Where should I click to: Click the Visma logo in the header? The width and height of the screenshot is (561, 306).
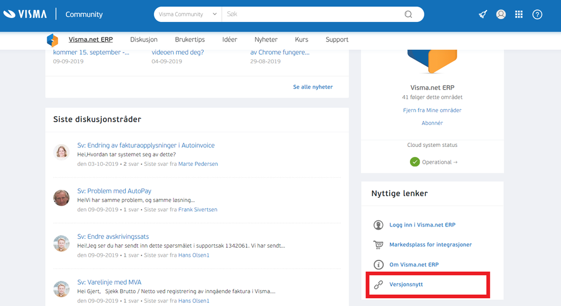(25, 14)
